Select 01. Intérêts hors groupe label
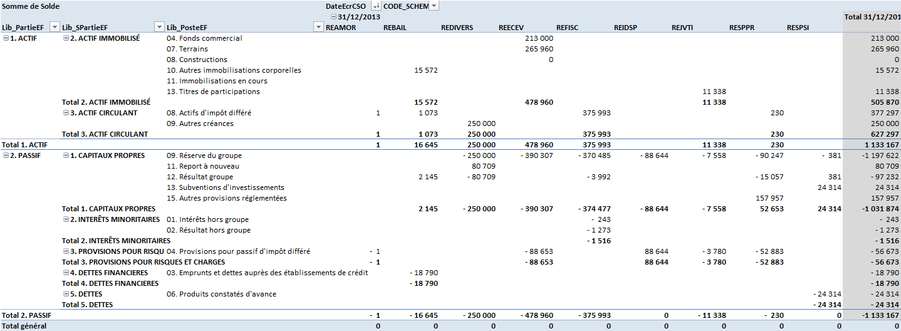Viewport: 901px width, 331px height. click(x=207, y=219)
